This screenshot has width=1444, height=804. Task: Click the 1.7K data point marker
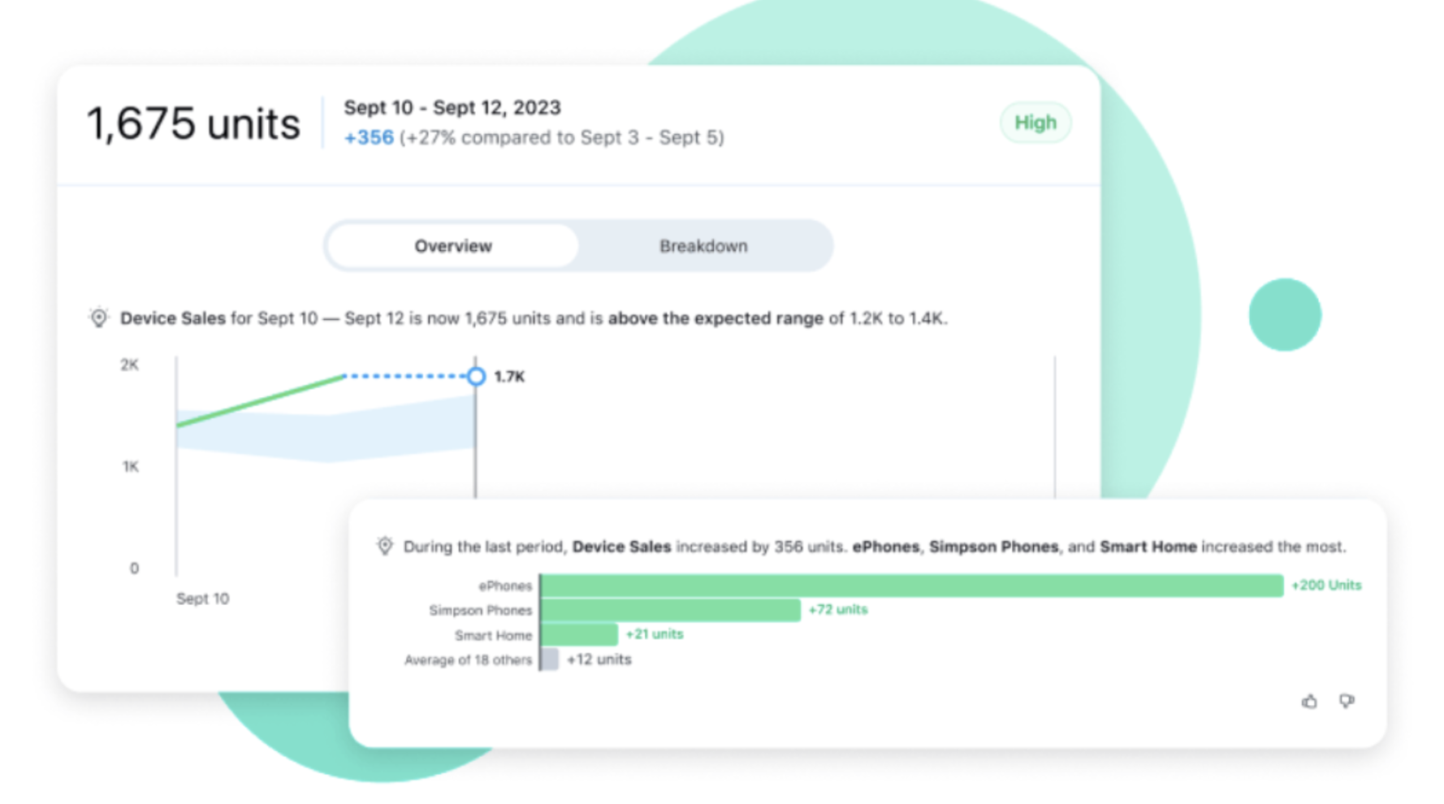pyautogui.click(x=475, y=376)
